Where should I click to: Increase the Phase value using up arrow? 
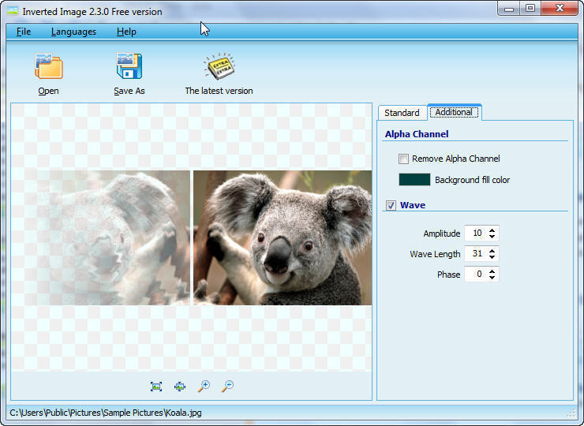pyautogui.click(x=492, y=271)
